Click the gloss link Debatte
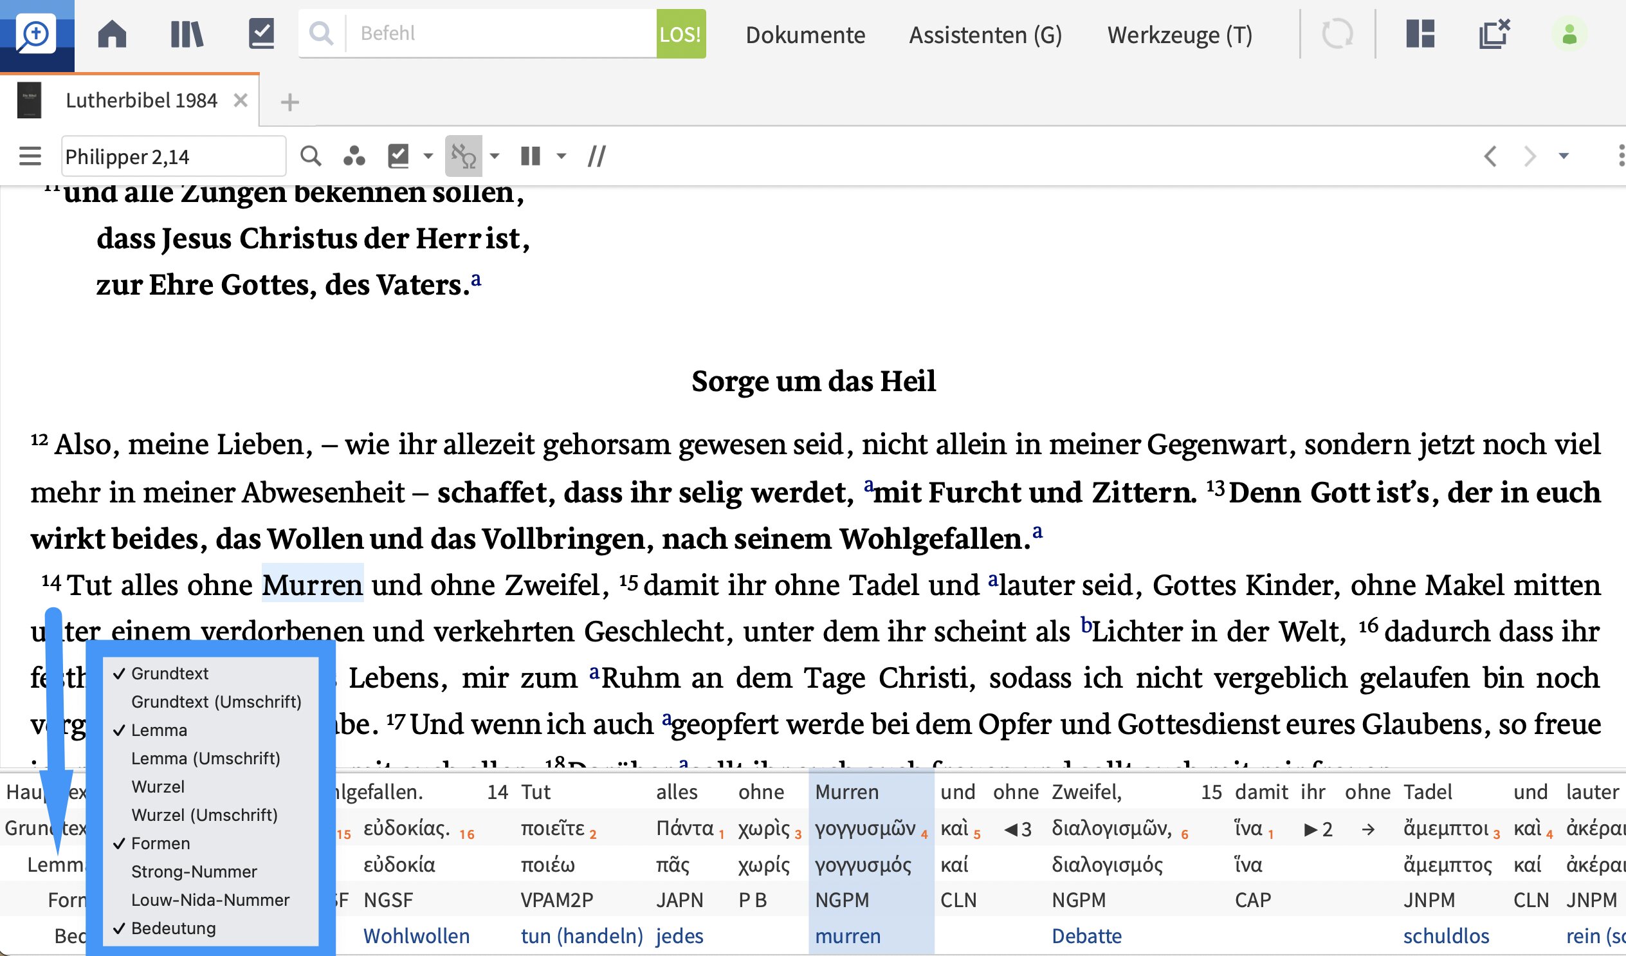The height and width of the screenshot is (956, 1626). [x=1086, y=937]
